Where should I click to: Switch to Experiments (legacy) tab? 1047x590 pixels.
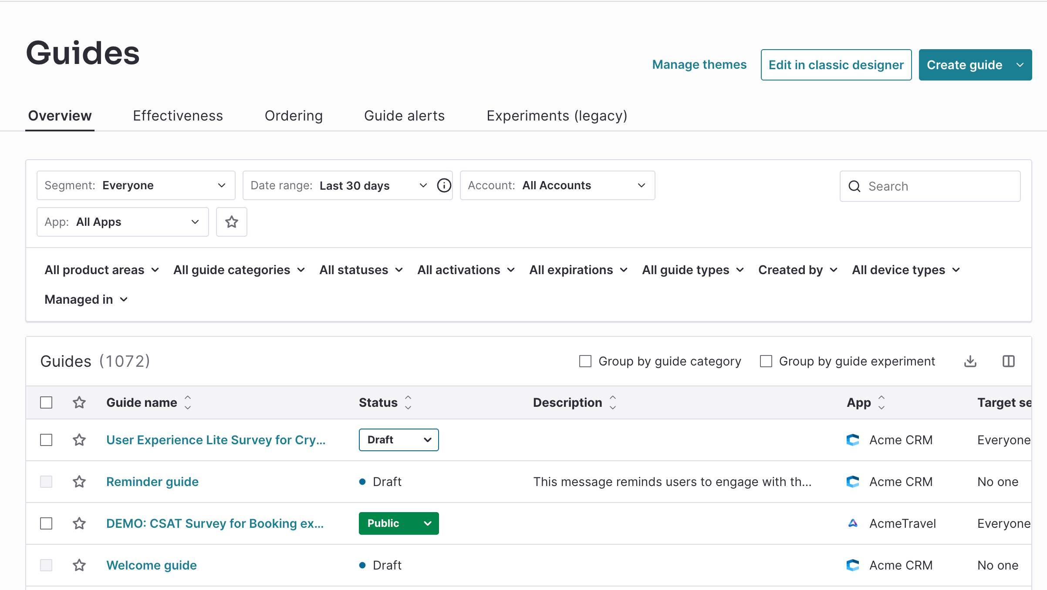click(x=557, y=116)
